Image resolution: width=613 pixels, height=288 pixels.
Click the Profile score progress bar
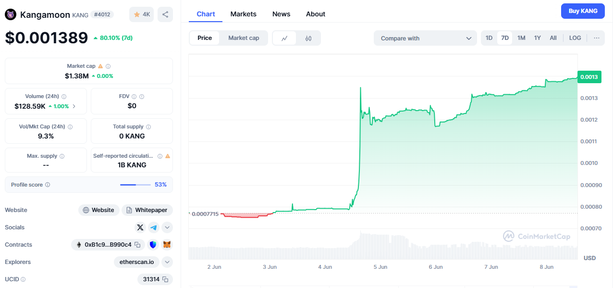click(135, 185)
